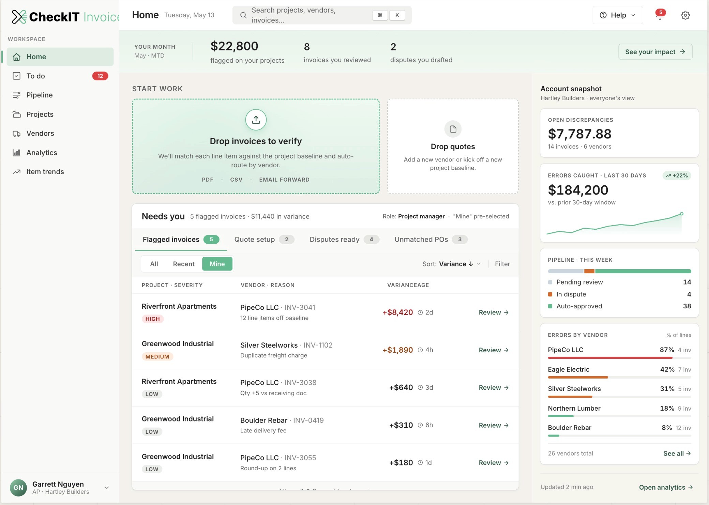The image size is (709, 505).
Task: Switch to Quote setup tab
Action: (264, 240)
